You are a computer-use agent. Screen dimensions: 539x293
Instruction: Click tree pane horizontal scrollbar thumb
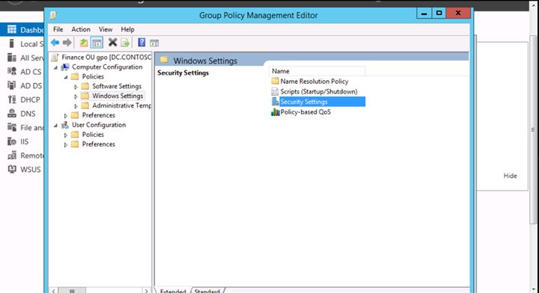pos(72,291)
